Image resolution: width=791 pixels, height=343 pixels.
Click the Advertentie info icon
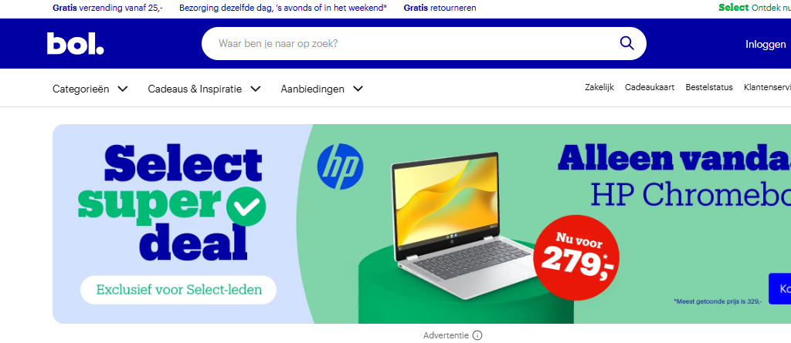click(x=477, y=335)
